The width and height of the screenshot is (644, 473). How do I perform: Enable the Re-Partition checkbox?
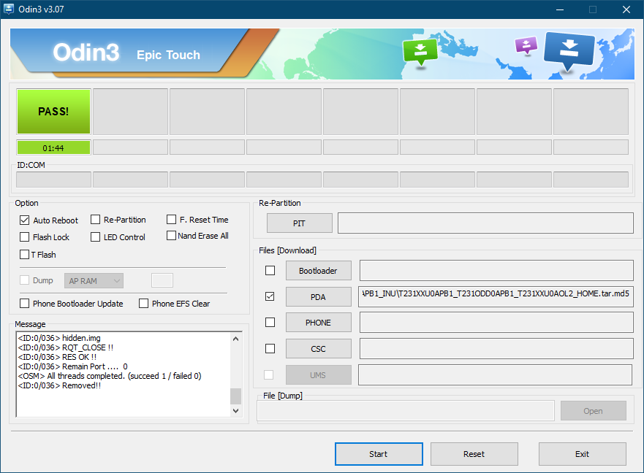(95, 220)
